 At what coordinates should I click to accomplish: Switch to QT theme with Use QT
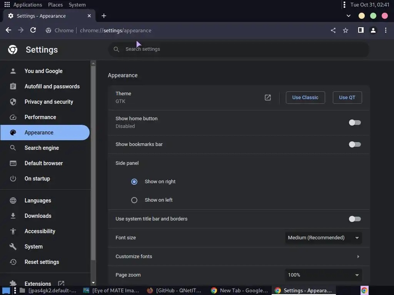click(x=347, y=97)
